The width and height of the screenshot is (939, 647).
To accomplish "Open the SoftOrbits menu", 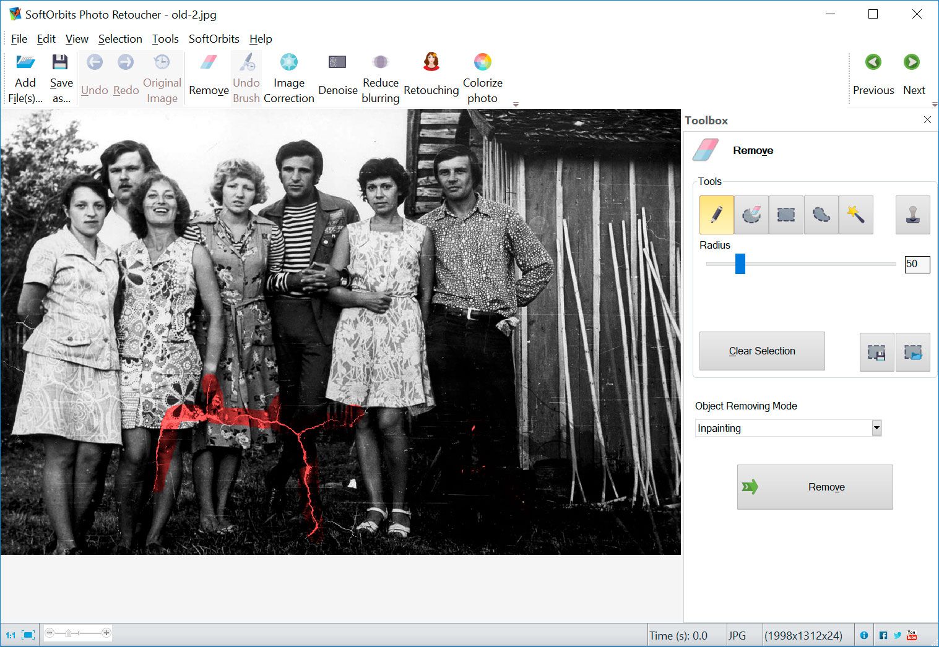I will [x=214, y=38].
